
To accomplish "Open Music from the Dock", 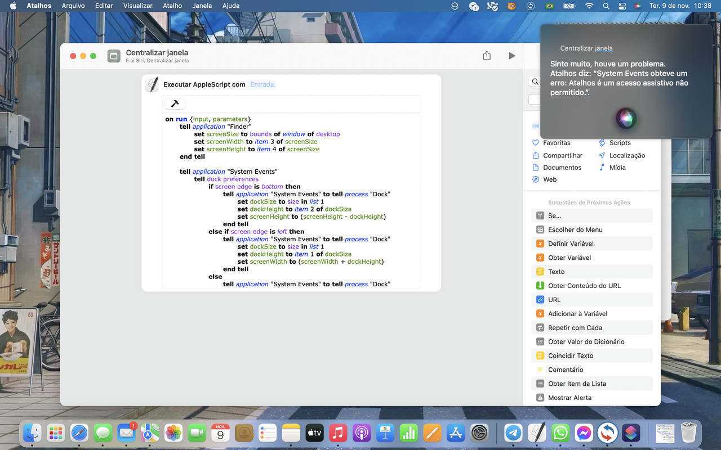I will point(338,433).
